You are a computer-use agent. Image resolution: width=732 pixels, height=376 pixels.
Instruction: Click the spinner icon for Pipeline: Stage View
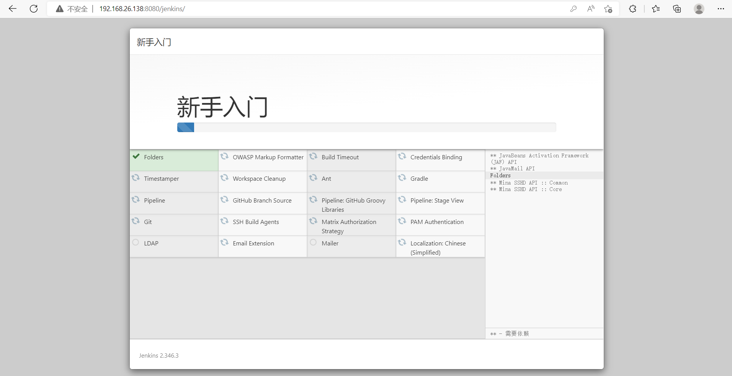[x=402, y=199]
